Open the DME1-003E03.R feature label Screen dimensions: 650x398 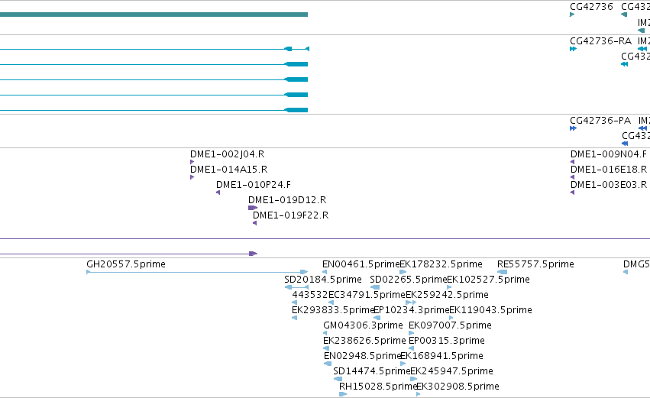pos(609,185)
